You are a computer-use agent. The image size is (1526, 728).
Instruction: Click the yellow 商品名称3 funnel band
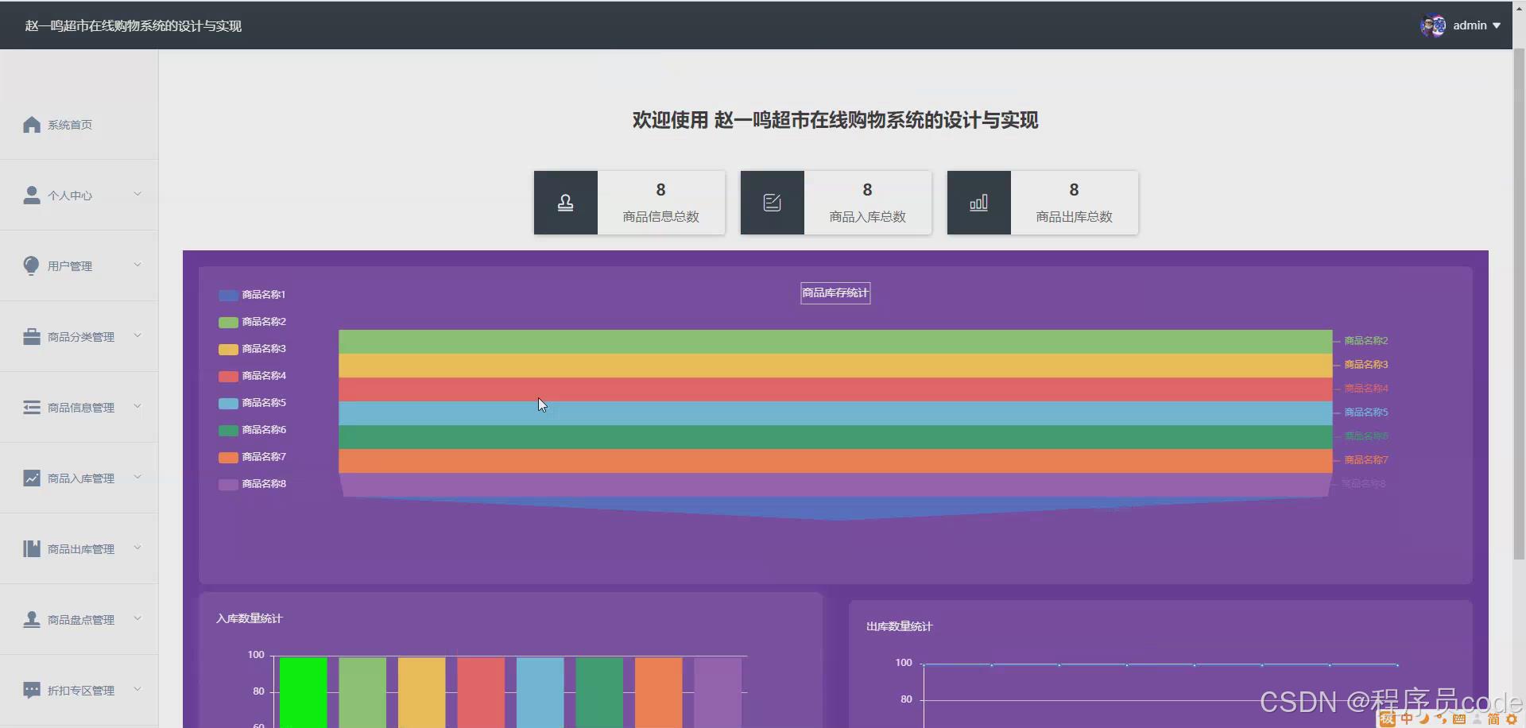pyautogui.click(x=835, y=366)
